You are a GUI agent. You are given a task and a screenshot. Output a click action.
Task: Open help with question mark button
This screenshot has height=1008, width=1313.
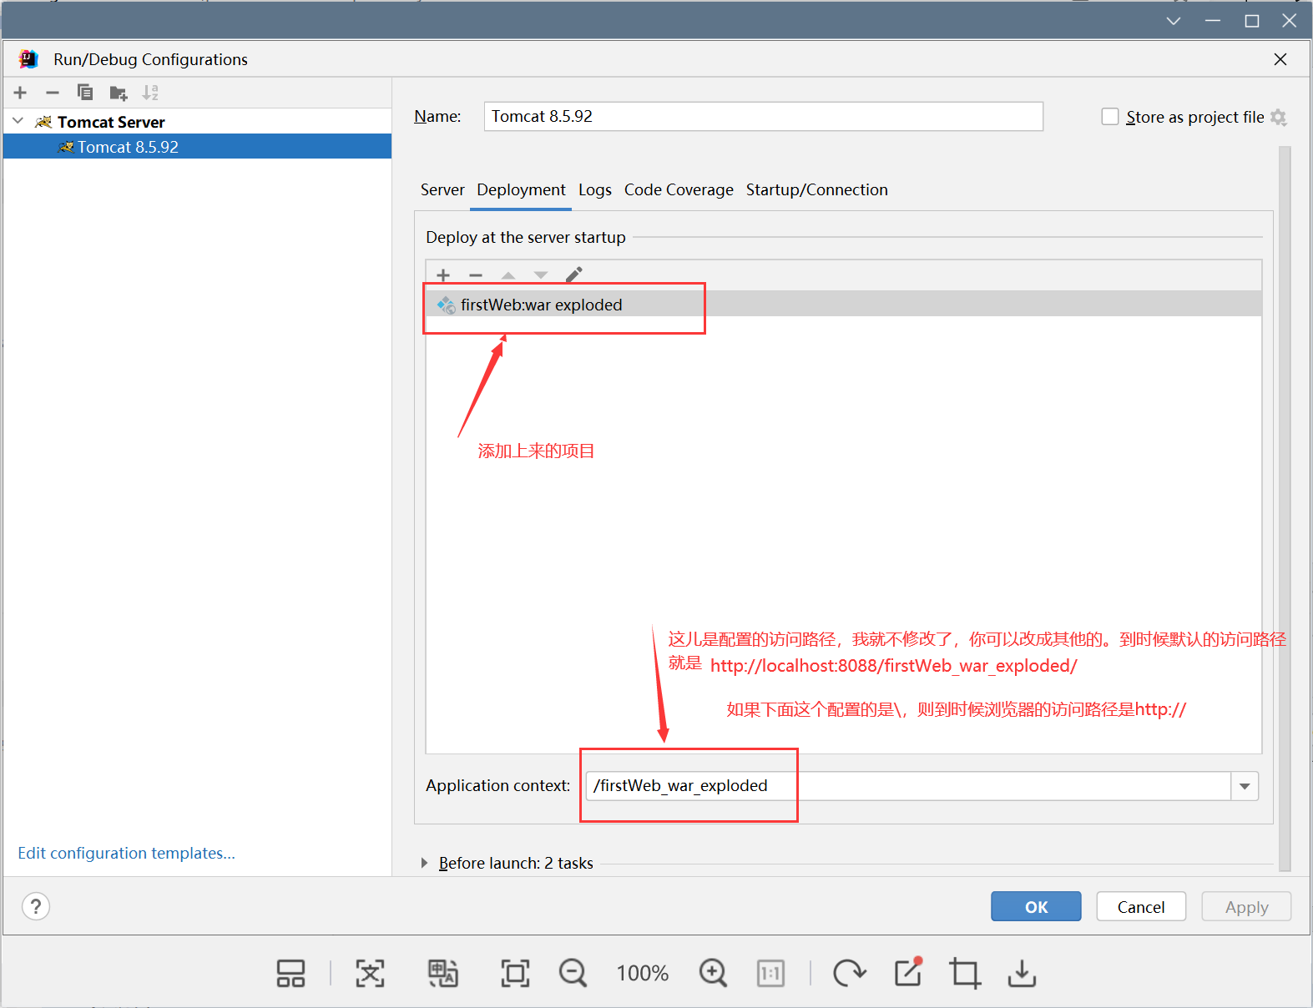(36, 906)
